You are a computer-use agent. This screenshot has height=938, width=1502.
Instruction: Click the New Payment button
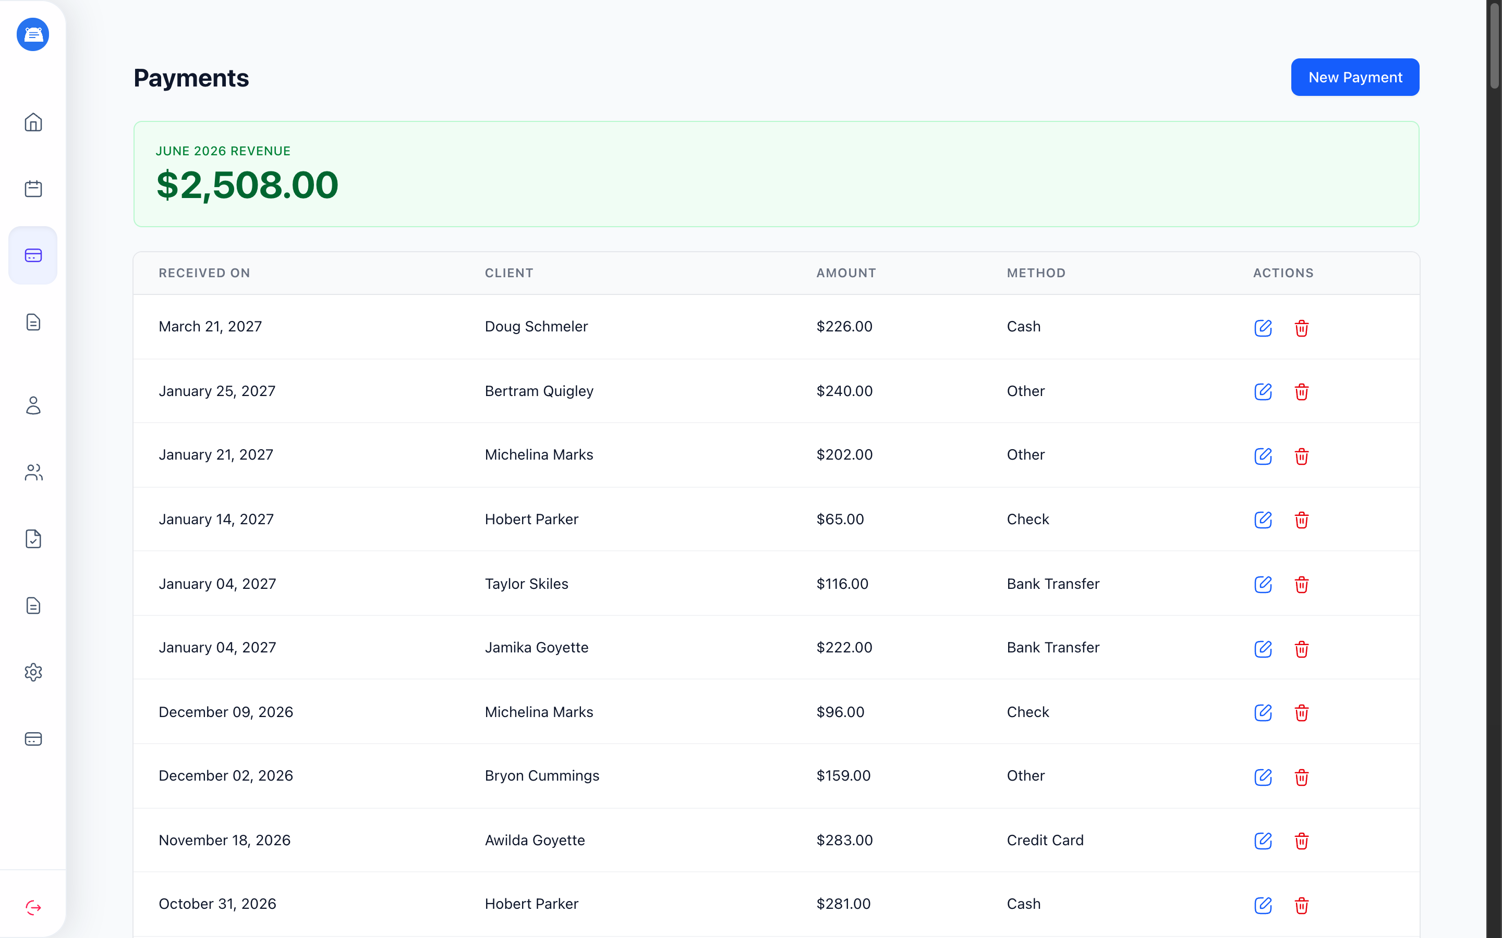1355,78
